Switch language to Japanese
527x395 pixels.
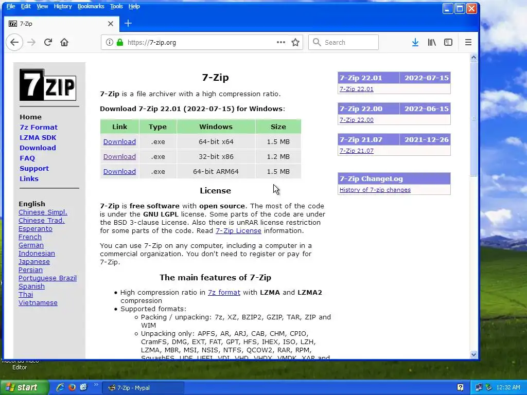coord(34,262)
